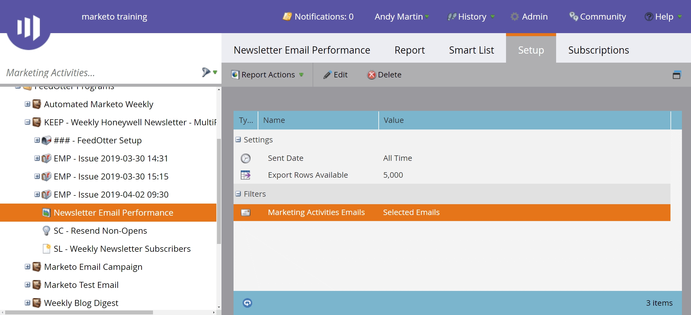Click the maximize panel icon in toolbar
691x315 pixels.
[677, 75]
